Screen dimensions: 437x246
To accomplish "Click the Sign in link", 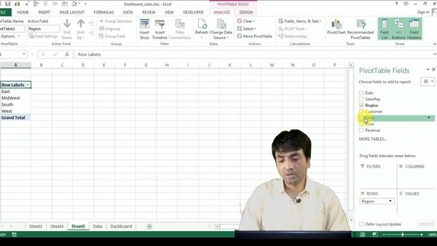I will click(x=423, y=12).
